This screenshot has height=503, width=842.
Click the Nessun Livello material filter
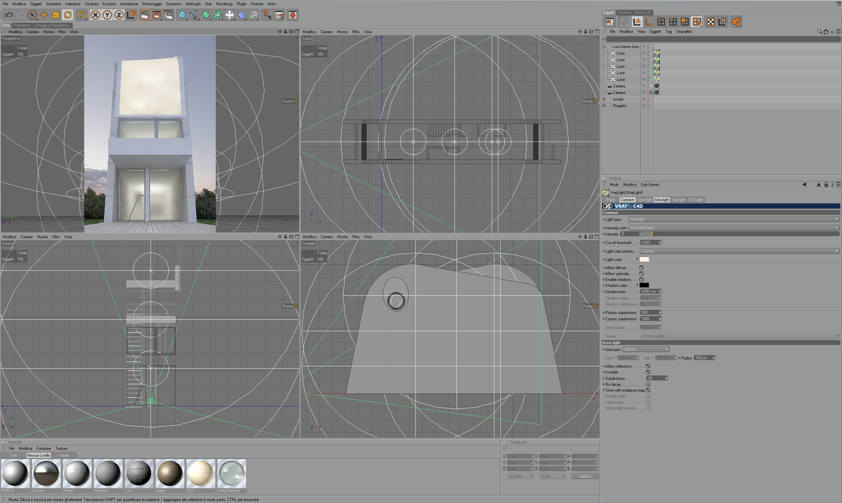pos(39,455)
